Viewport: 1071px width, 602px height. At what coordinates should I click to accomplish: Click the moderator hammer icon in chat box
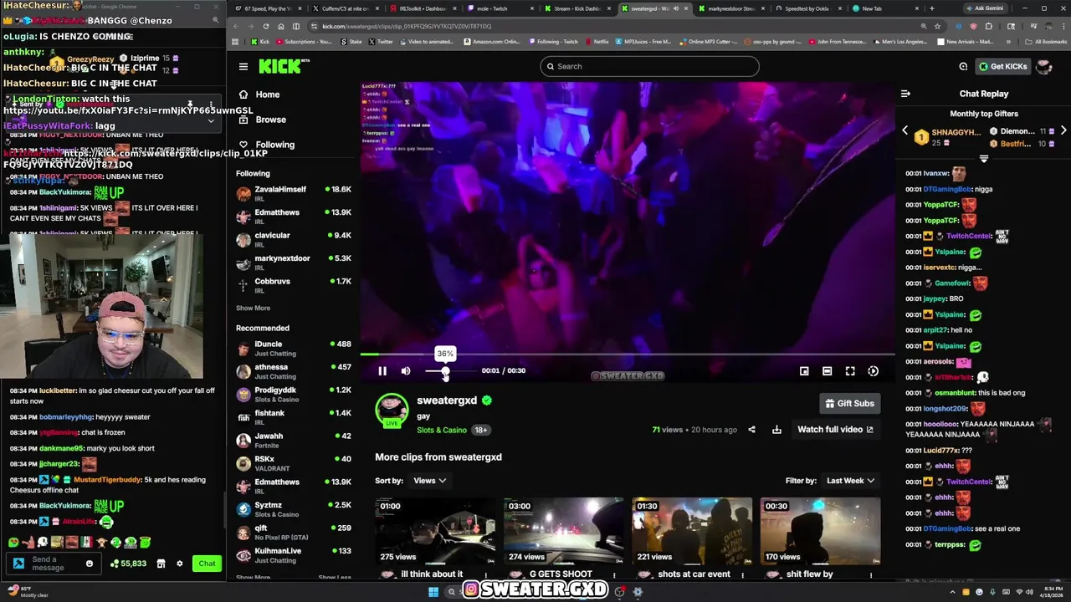[x=18, y=564]
